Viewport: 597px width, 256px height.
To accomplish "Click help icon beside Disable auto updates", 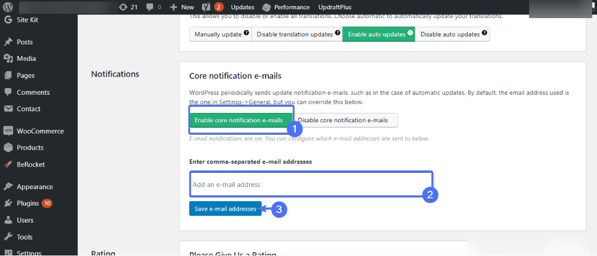I will tap(484, 33).
